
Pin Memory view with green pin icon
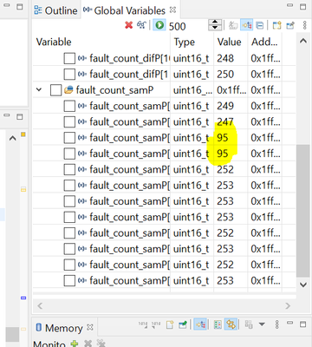click(x=183, y=324)
